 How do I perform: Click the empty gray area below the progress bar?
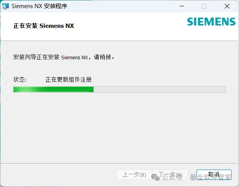pyautogui.click(x=119, y=127)
